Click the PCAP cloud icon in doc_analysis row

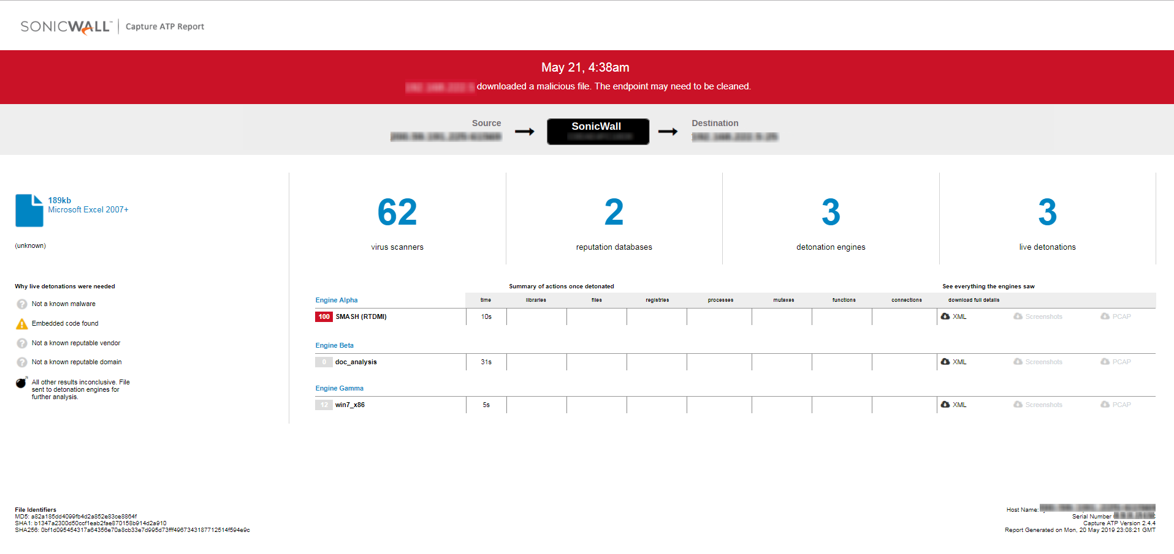coord(1105,362)
